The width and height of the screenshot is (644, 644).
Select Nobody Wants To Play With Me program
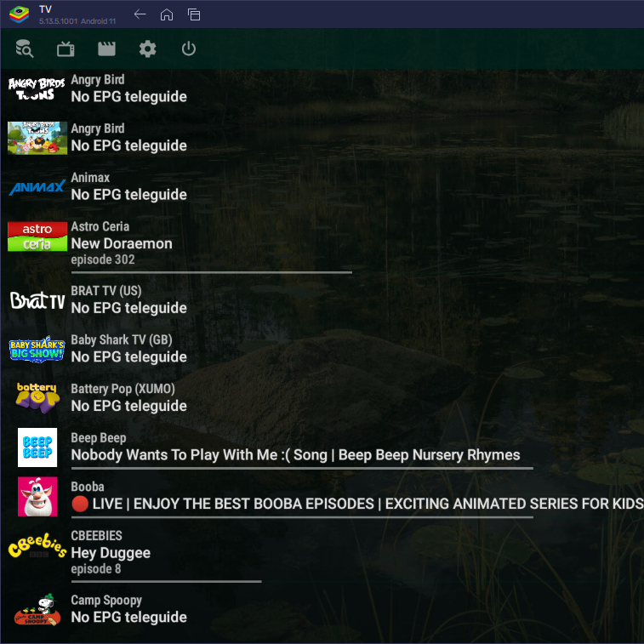(295, 455)
